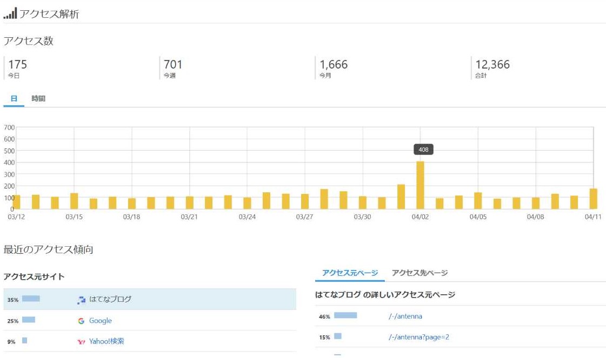This screenshot has width=606, height=358.
Task: Open the /-/antenna?page=2 link
Action: (419, 337)
